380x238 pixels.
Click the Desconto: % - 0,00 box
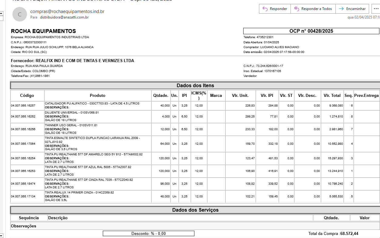[148, 233]
